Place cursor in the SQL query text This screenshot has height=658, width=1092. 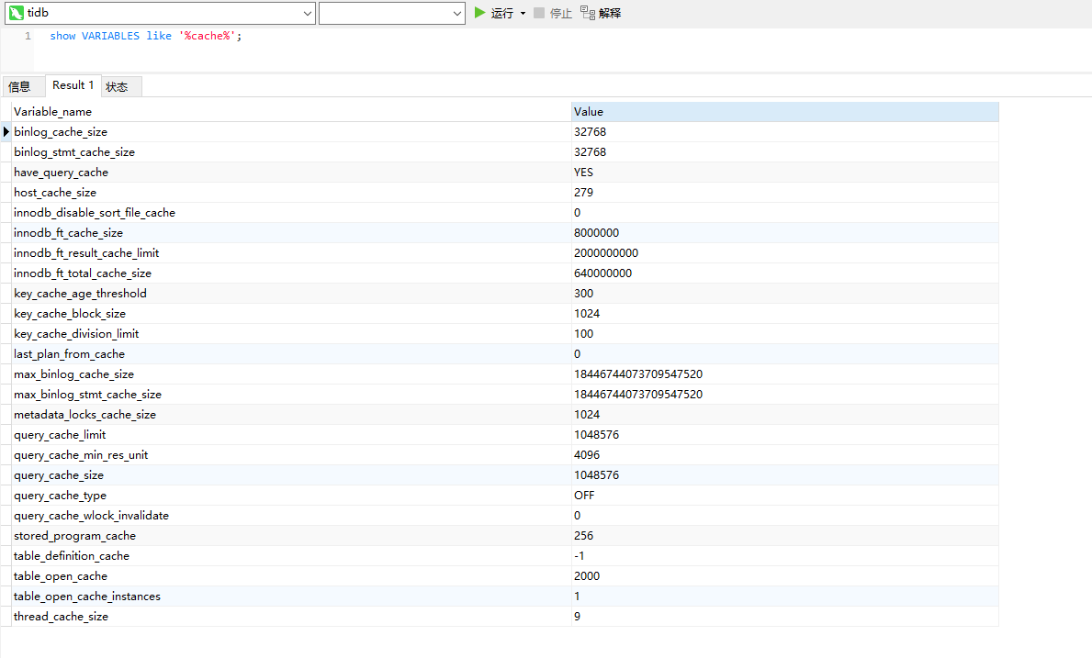point(145,37)
